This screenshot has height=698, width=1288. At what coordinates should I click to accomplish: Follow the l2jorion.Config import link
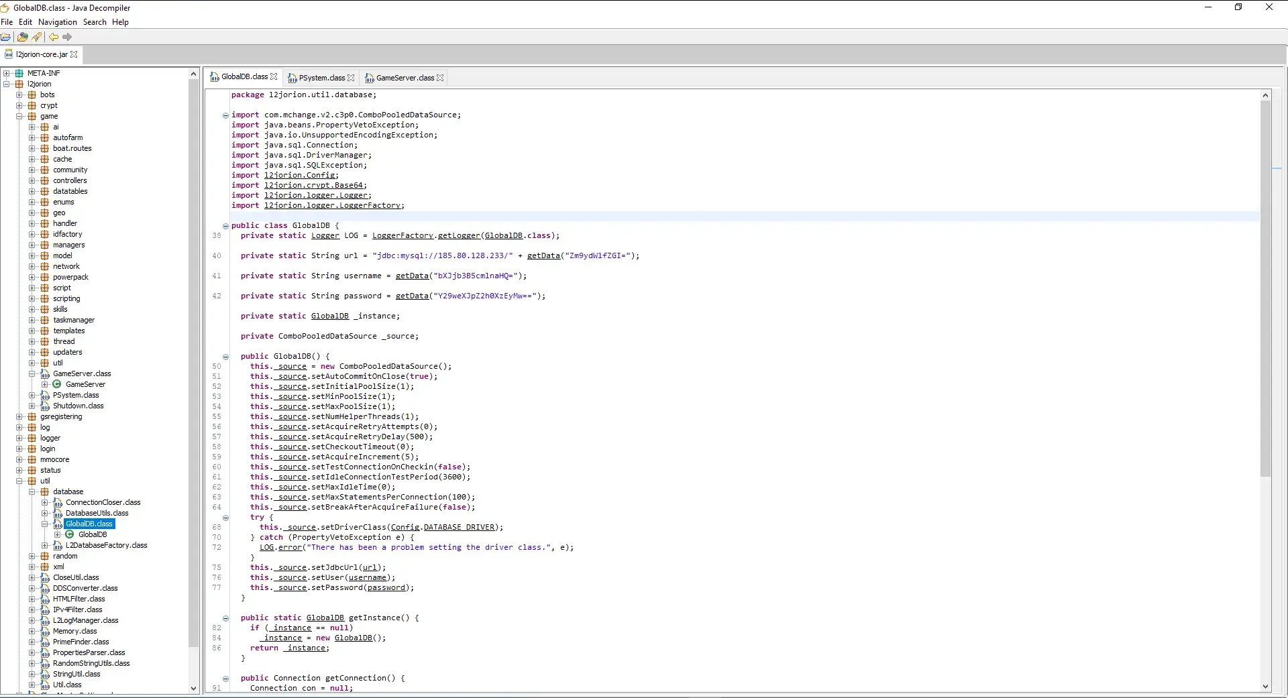point(301,176)
